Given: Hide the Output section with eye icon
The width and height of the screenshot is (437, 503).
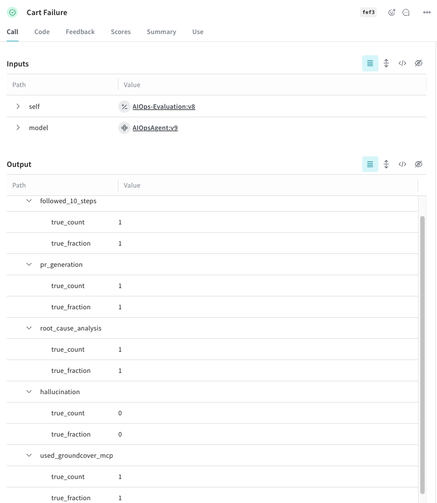Looking at the screenshot, I should (419, 164).
